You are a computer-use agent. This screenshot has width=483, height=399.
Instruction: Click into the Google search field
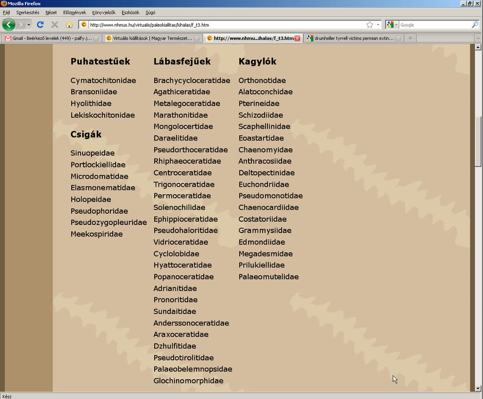pyautogui.click(x=435, y=25)
